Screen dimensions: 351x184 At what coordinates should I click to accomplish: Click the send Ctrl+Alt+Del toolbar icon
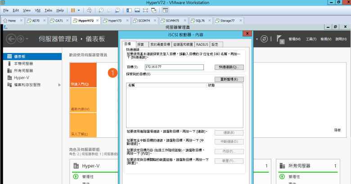pyautogui.click(x=89, y=9)
